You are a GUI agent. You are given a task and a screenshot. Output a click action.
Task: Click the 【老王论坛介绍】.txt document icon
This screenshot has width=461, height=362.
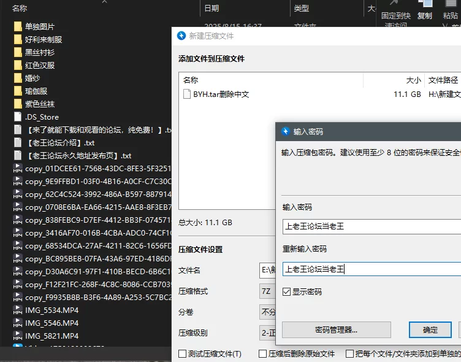click(18, 142)
